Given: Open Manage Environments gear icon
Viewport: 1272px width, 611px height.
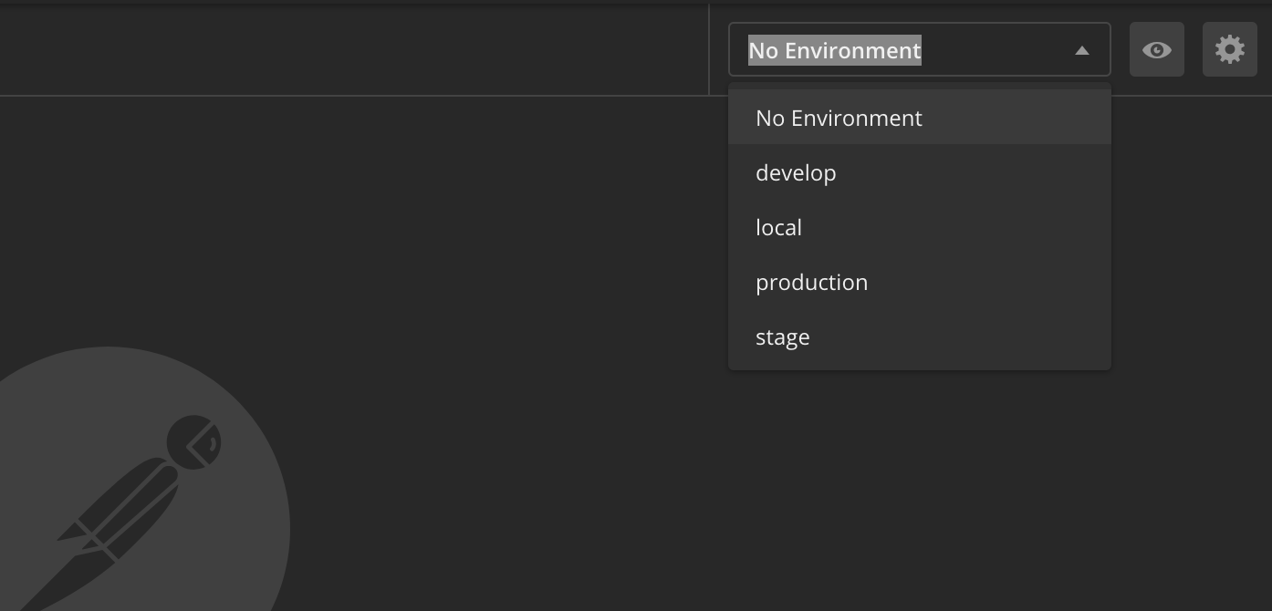Looking at the screenshot, I should point(1229,49).
